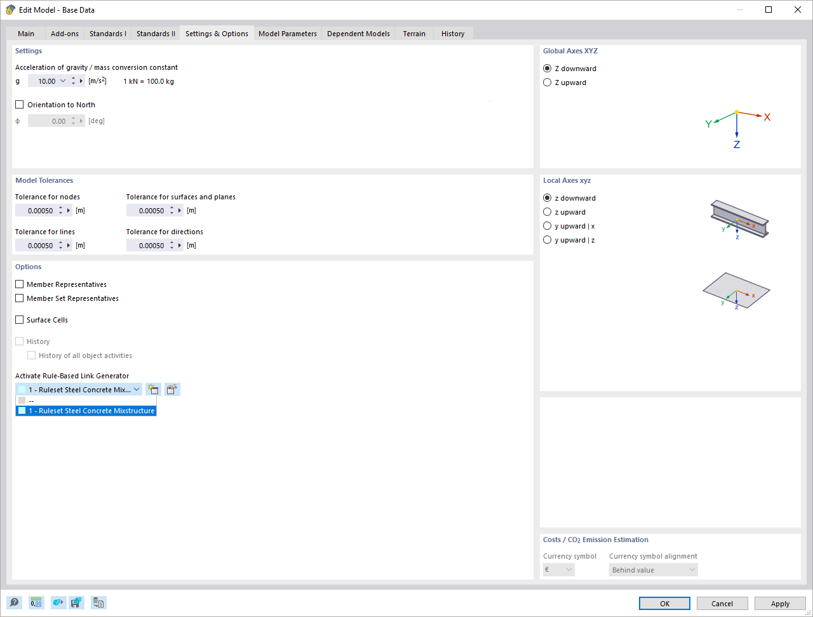Click the yellow origin node in axes preview
Screen dimensions: 813x617
click(736, 111)
